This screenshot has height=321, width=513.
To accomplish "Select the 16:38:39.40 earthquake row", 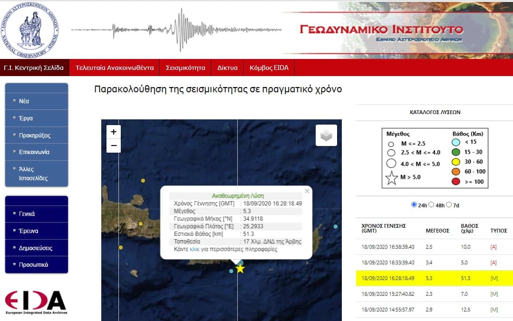I will point(435,247).
